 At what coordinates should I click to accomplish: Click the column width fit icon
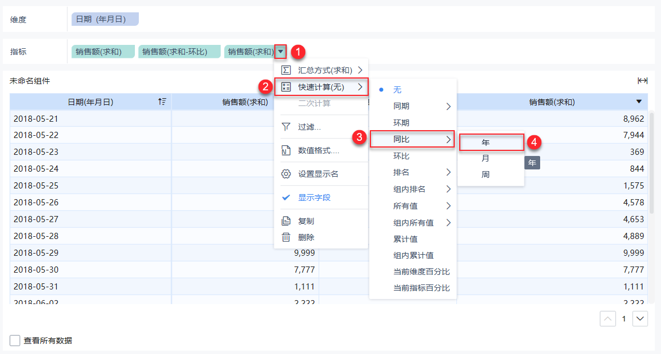click(642, 81)
